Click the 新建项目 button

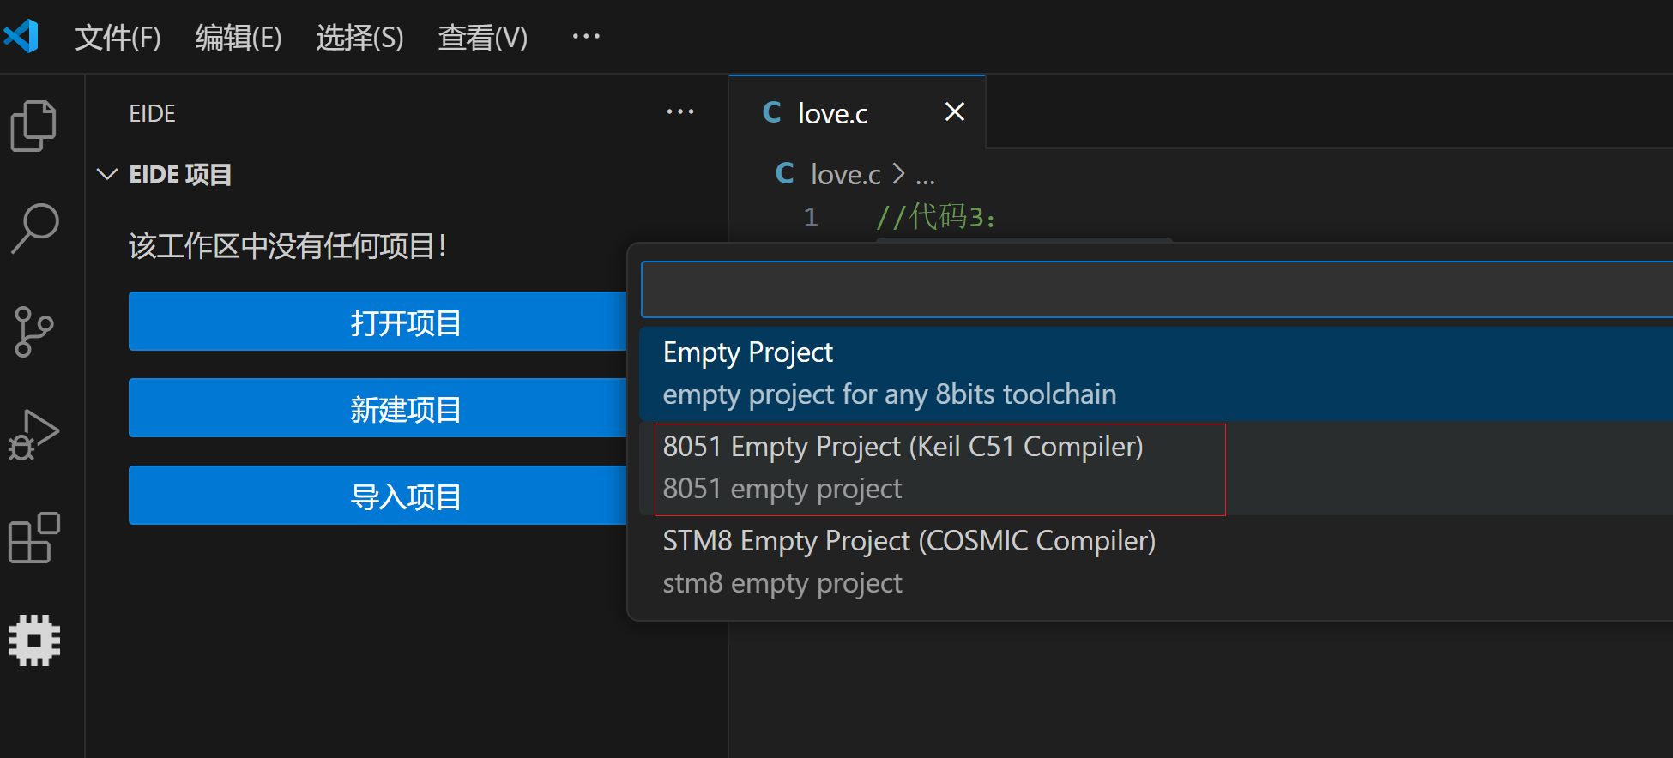click(x=378, y=408)
